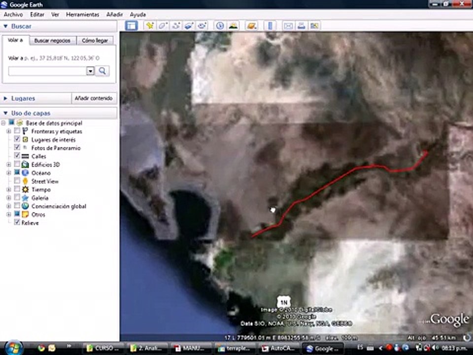Viewport: 473px width, 355px height.
Task: Toggle the sunlight toolbar icon
Action: click(233, 26)
